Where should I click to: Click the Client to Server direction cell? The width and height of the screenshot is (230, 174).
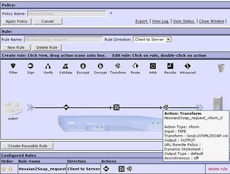[x=84, y=169]
